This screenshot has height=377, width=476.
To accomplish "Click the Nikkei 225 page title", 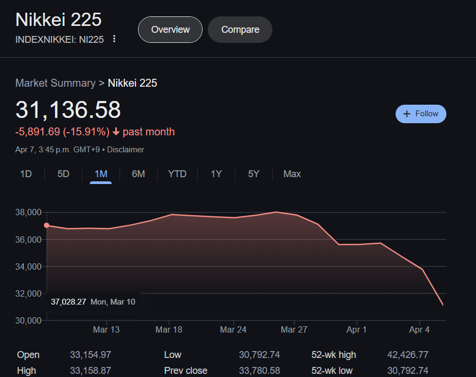I will (x=58, y=20).
